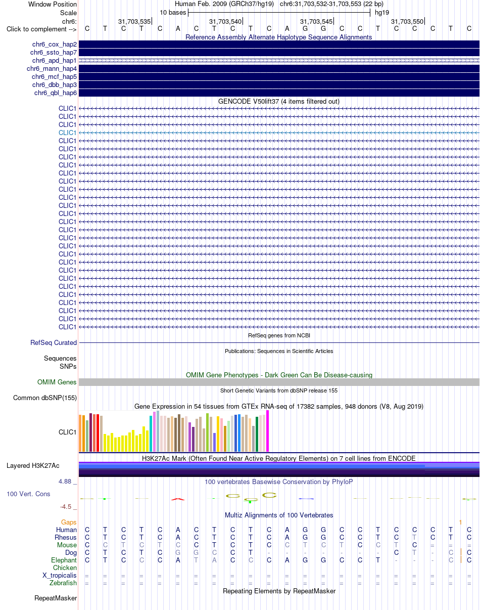Click the red A in PhyloP track

[x=178, y=499]
